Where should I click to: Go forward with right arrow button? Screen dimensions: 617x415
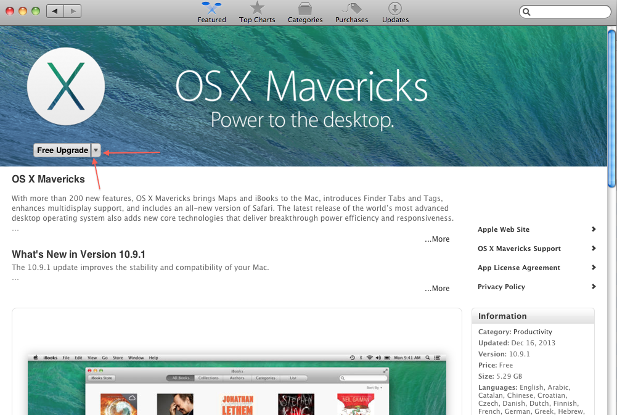[x=73, y=11]
